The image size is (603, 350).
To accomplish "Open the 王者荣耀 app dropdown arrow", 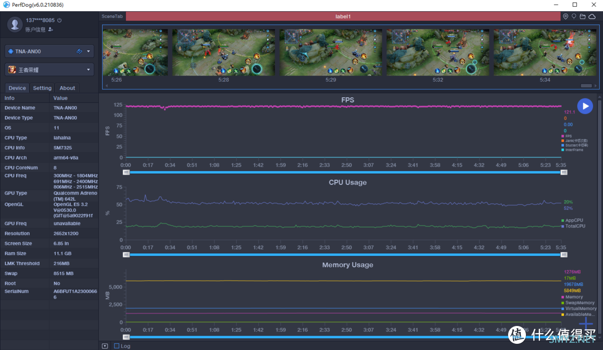I will 88,70.
